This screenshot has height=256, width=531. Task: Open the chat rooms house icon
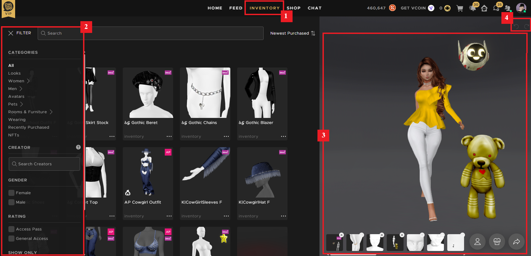pyautogui.click(x=484, y=8)
